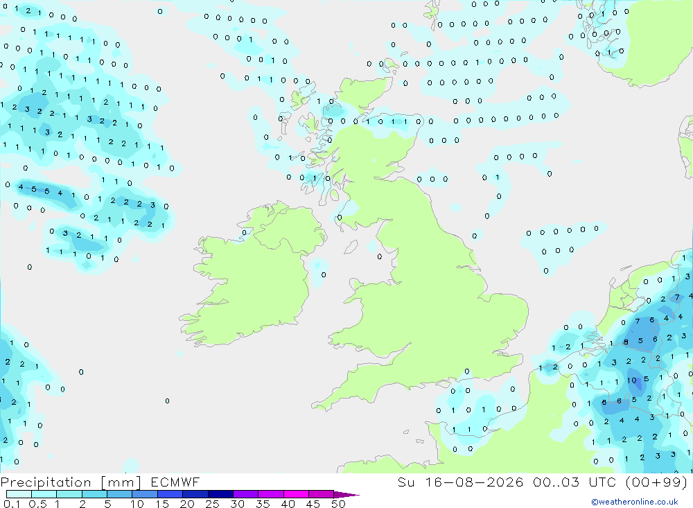The height and width of the screenshot is (508, 693).
Task: Click the '30' legend scale label
Action: coord(237,504)
